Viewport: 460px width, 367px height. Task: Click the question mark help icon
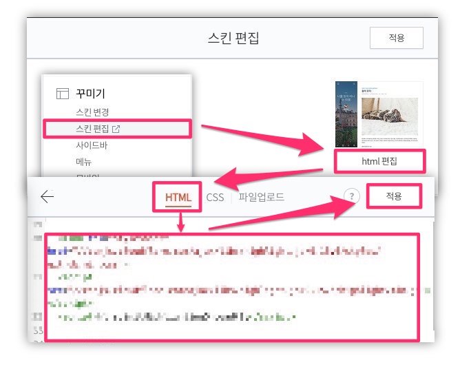point(352,196)
